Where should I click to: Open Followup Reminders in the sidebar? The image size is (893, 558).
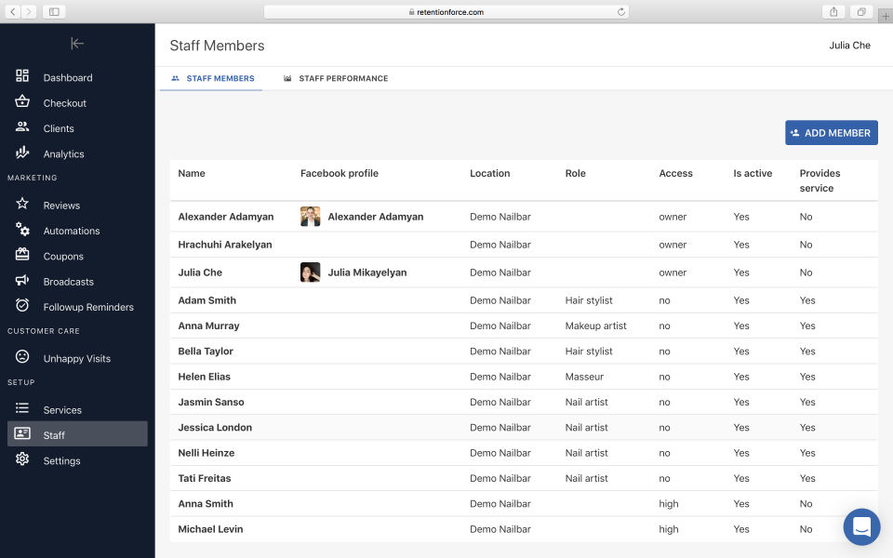[87, 307]
